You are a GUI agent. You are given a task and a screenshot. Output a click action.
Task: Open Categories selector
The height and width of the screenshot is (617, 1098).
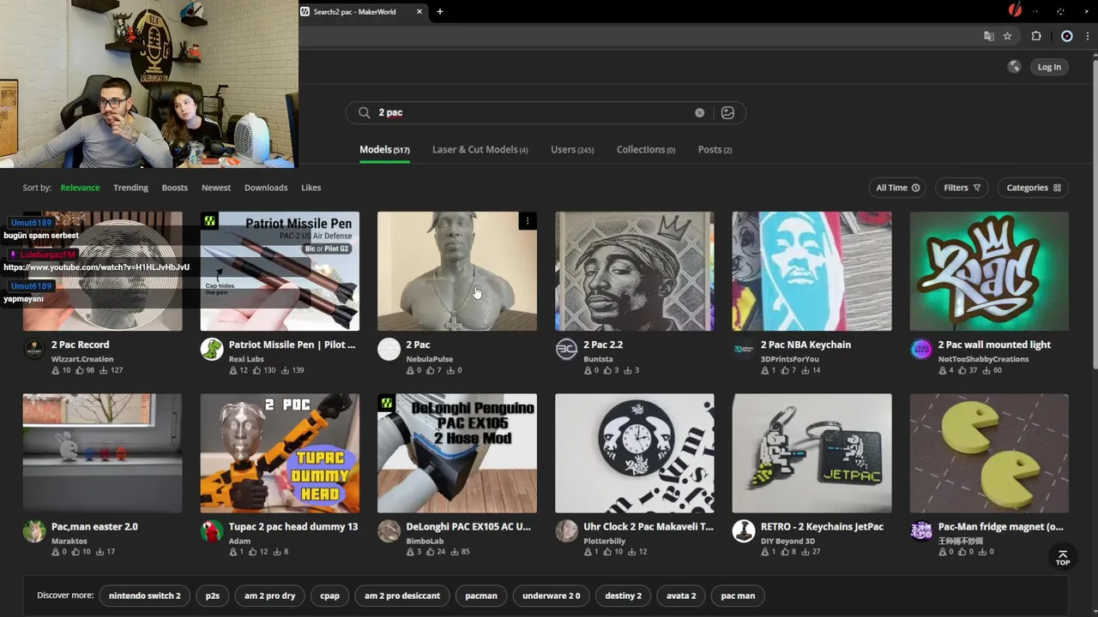[x=1034, y=188]
